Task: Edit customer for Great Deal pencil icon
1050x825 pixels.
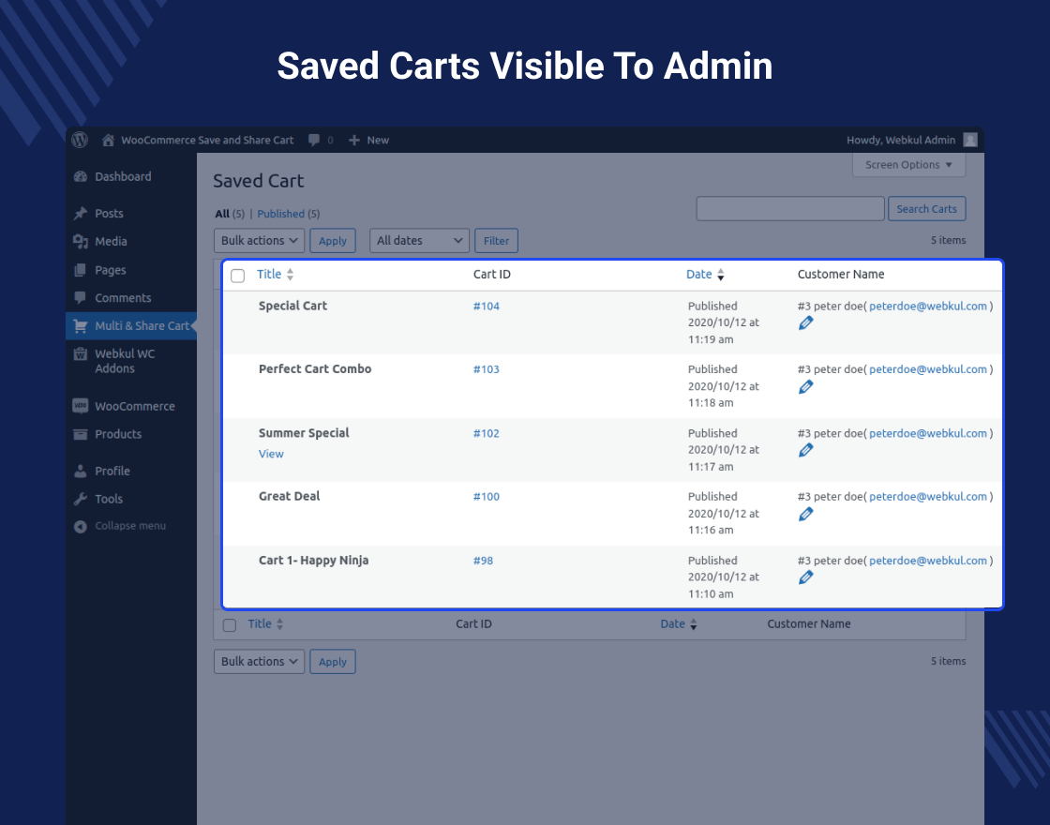Action: tap(806, 515)
